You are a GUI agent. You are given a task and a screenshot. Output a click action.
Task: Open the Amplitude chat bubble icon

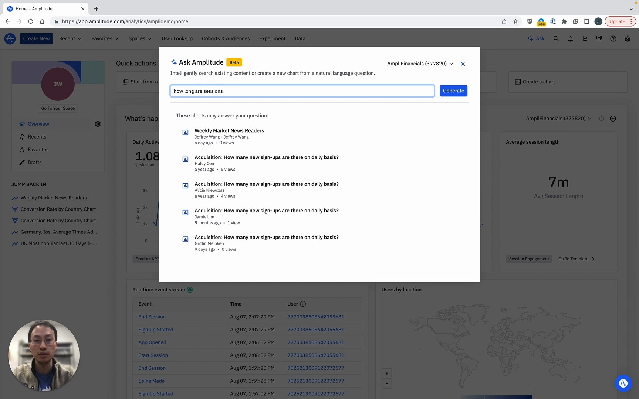[x=623, y=383]
